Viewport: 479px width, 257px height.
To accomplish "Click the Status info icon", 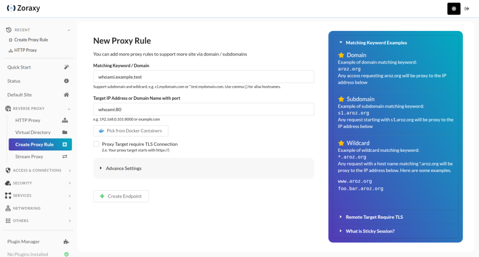I will [x=66, y=81].
